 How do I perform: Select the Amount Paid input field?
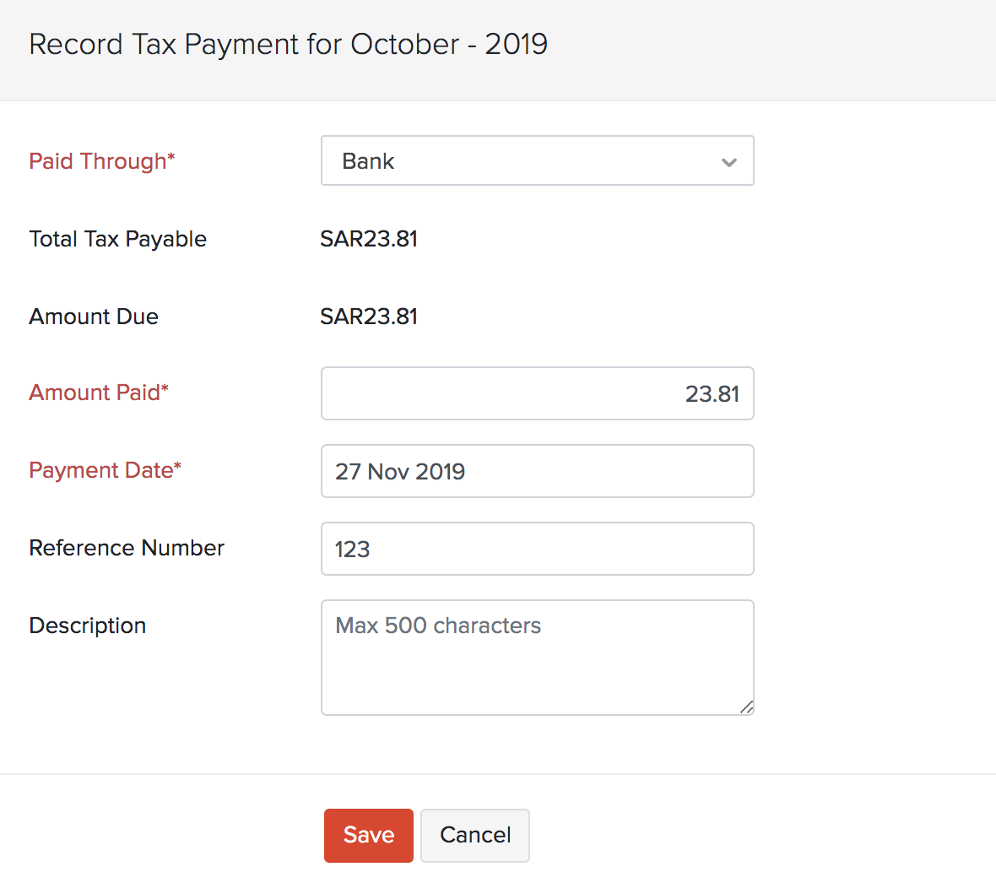pyautogui.click(x=537, y=393)
